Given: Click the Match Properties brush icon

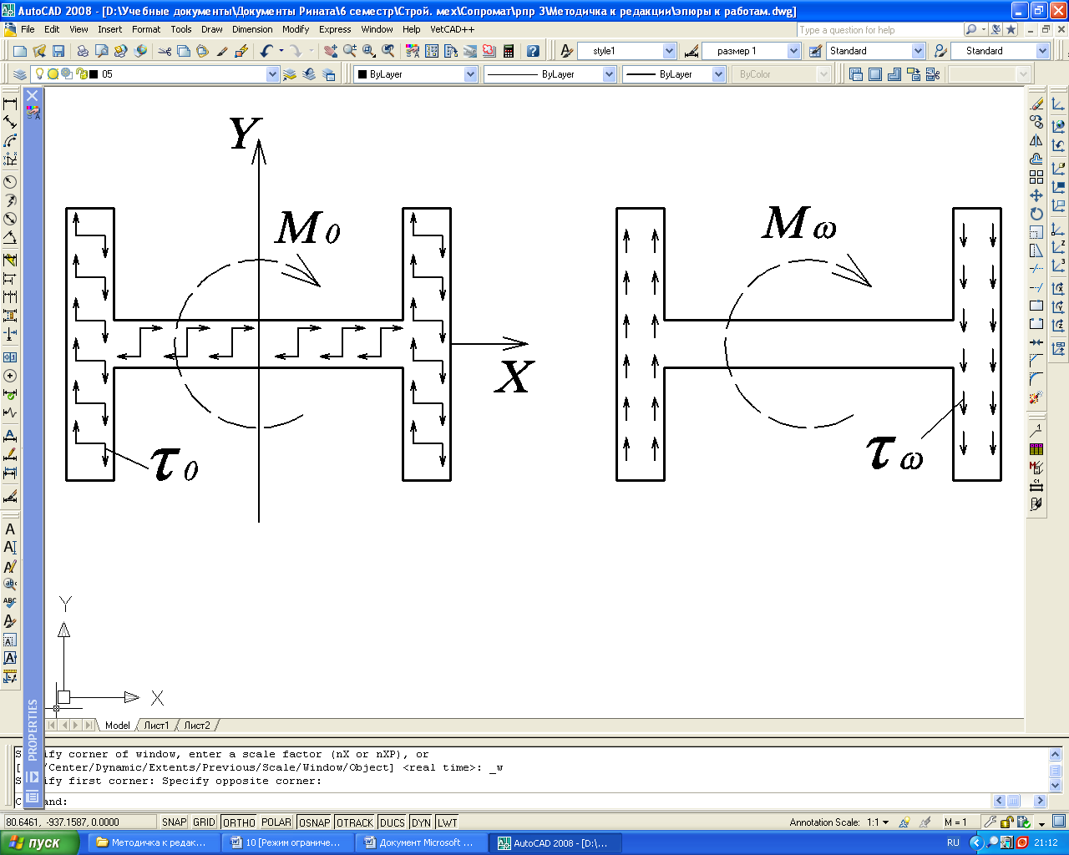Looking at the screenshot, I should pyautogui.click(x=222, y=51).
